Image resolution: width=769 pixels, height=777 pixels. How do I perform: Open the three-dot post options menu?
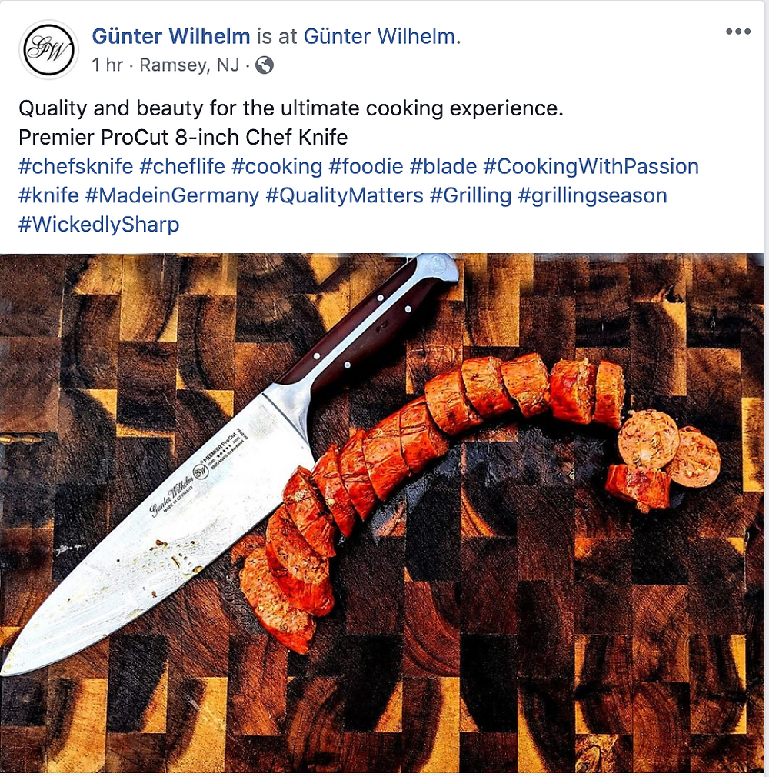tap(737, 32)
